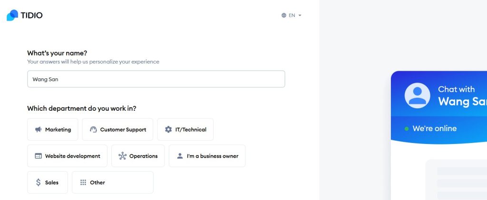Click the name input field with Wang San
487x200 pixels.
click(x=156, y=79)
